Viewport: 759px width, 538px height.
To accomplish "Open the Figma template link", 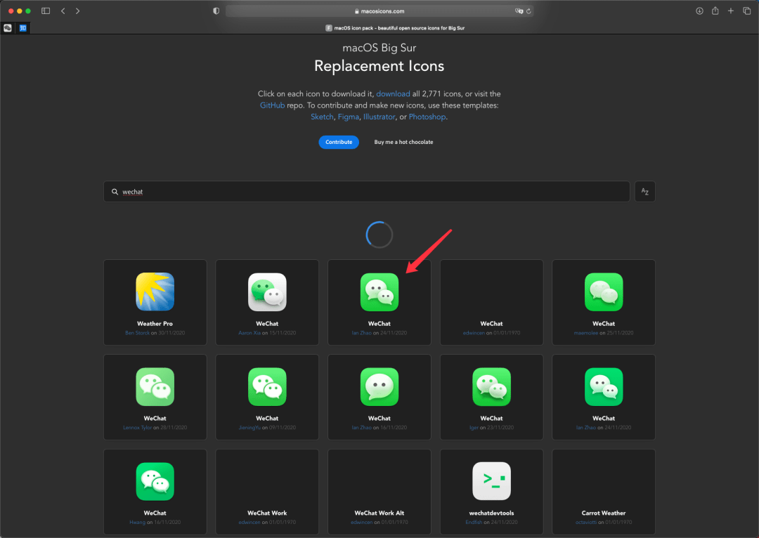I will click(349, 117).
